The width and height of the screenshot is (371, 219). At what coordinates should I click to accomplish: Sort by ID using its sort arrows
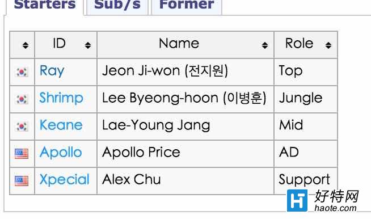point(88,45)
